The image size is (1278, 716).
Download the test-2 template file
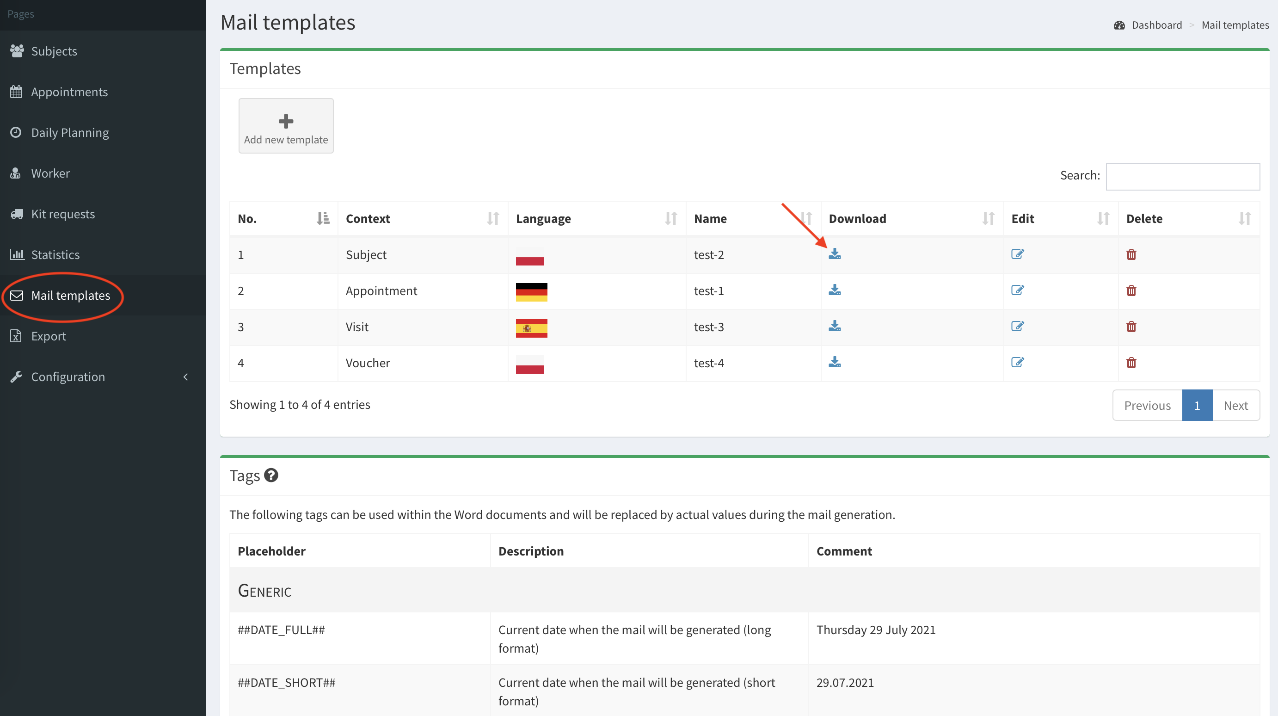835,254
